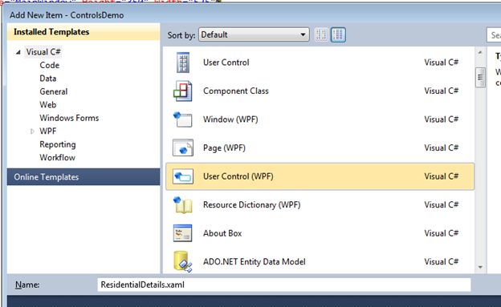The width and height of the screenshot is (501, 307).
Task: Pick the Window (WPF) template icon
Action: (183, 119)
